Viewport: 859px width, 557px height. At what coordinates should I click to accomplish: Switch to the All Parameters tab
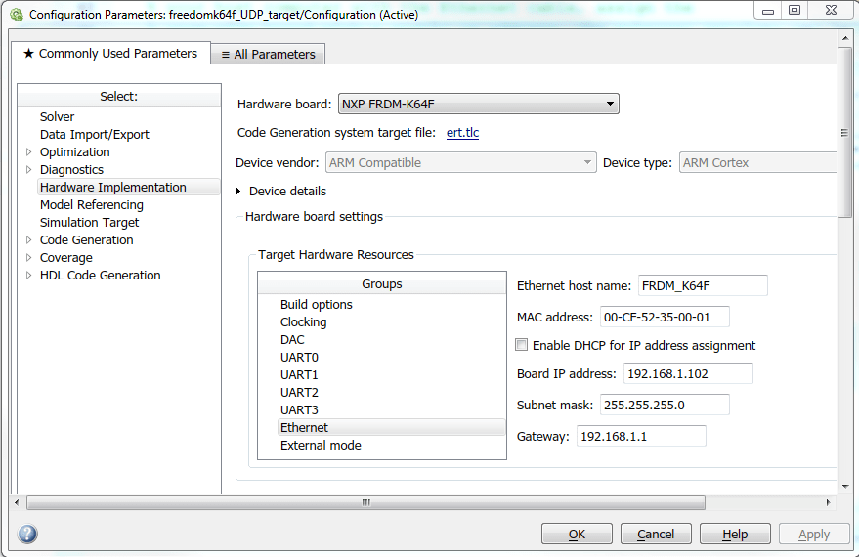[268, 54]
